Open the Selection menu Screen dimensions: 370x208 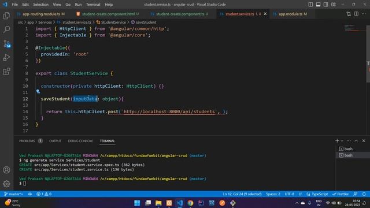[x=40, y=5]
